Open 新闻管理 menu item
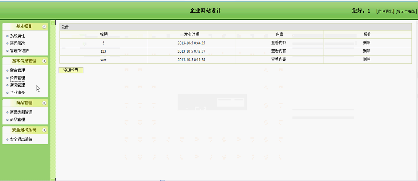Viewport: 418px width, 181px height. pos(18,85)
